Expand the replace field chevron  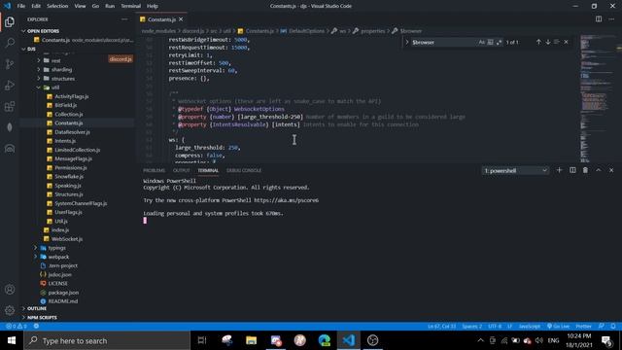406,42
